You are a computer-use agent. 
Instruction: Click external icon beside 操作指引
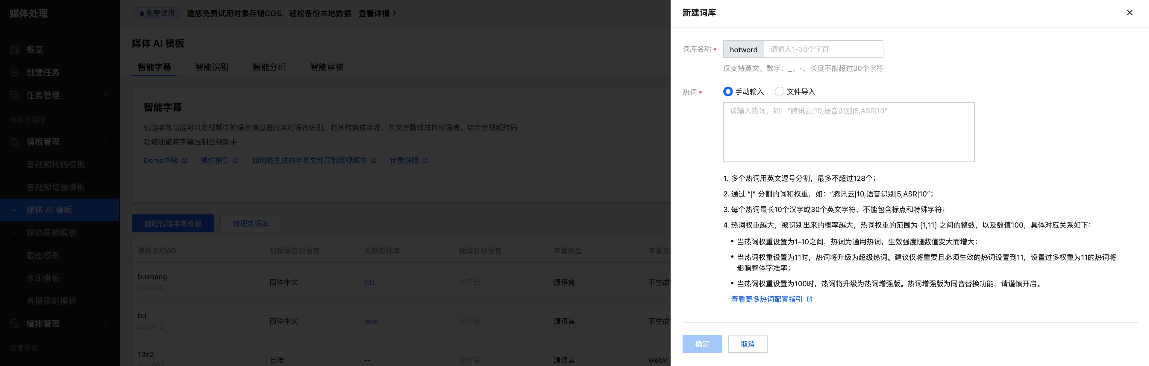[236, 160]
